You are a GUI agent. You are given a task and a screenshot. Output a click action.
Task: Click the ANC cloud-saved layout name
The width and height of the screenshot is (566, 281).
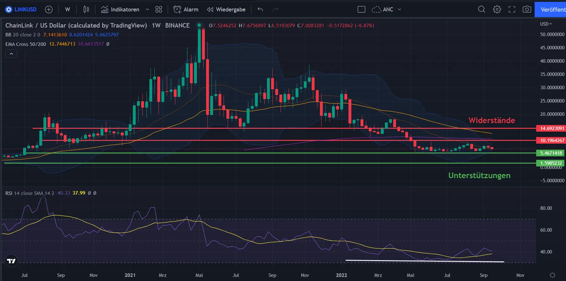tap(383, 9)
